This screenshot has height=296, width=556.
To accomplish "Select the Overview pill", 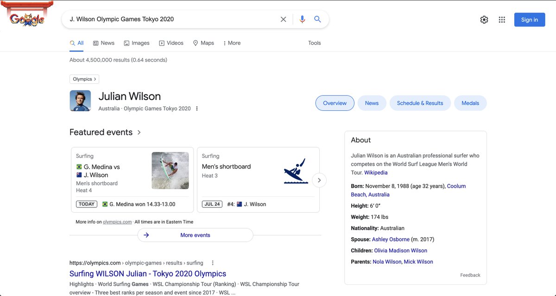I will pyautogui.click(x=335, y=103).
